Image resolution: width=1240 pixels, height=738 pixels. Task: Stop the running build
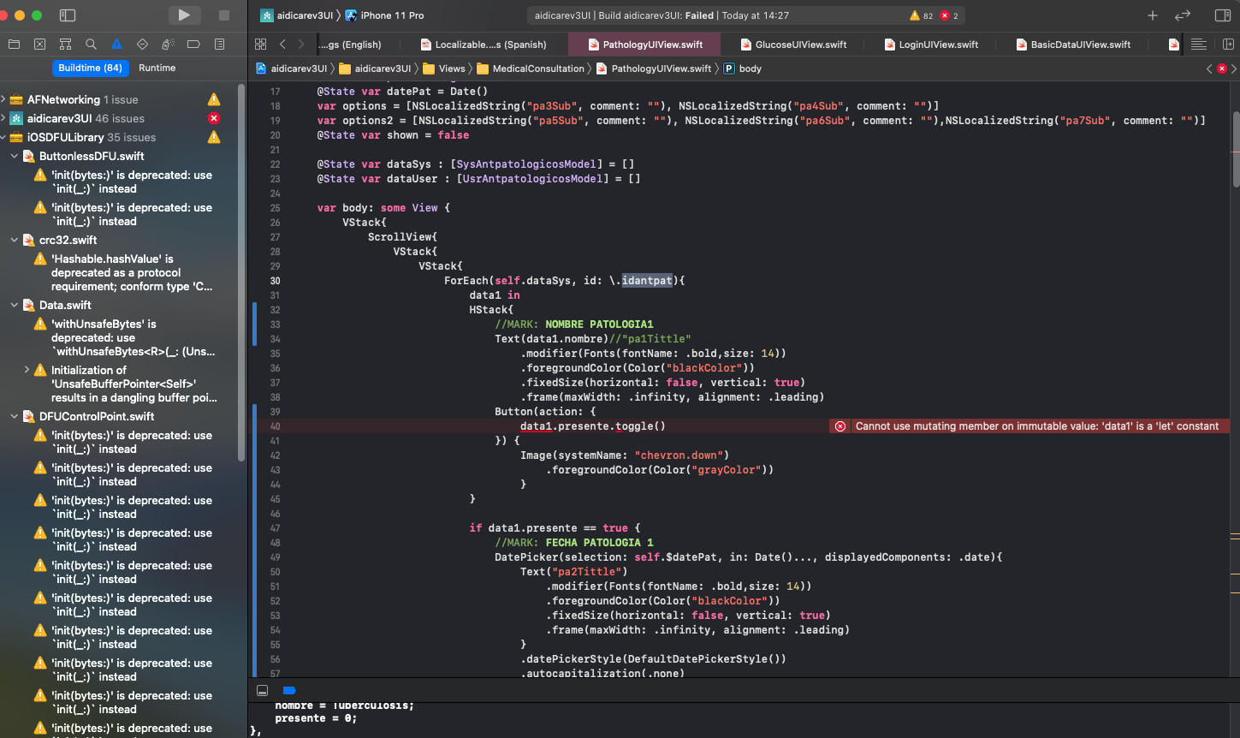coord(224,15)
